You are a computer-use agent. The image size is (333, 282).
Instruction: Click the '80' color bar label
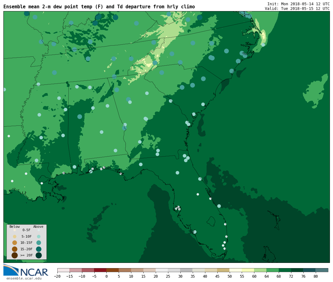[316, 276]
